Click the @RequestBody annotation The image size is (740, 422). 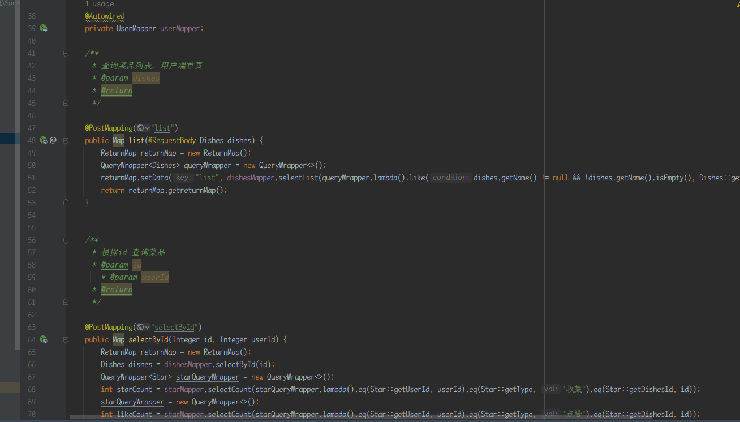coord(172,140)
